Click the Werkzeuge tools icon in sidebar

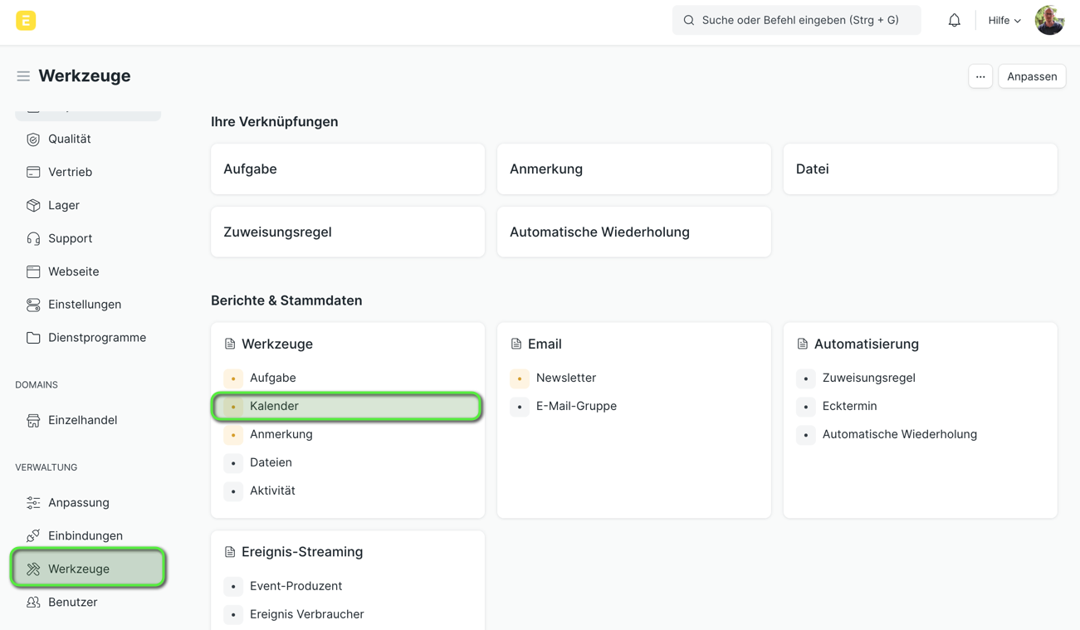33,569
